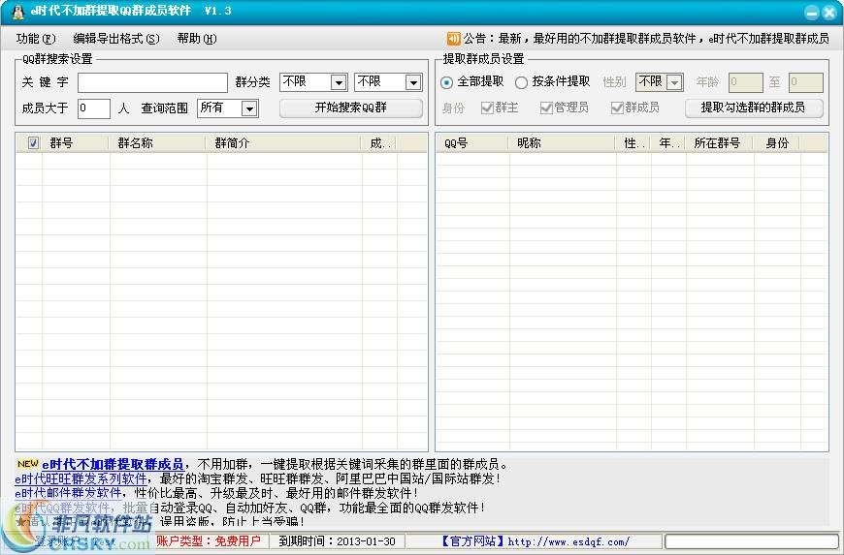Click the 身份 column header
The height and width of the screenshot is (555, 844).
pos(778,143)
